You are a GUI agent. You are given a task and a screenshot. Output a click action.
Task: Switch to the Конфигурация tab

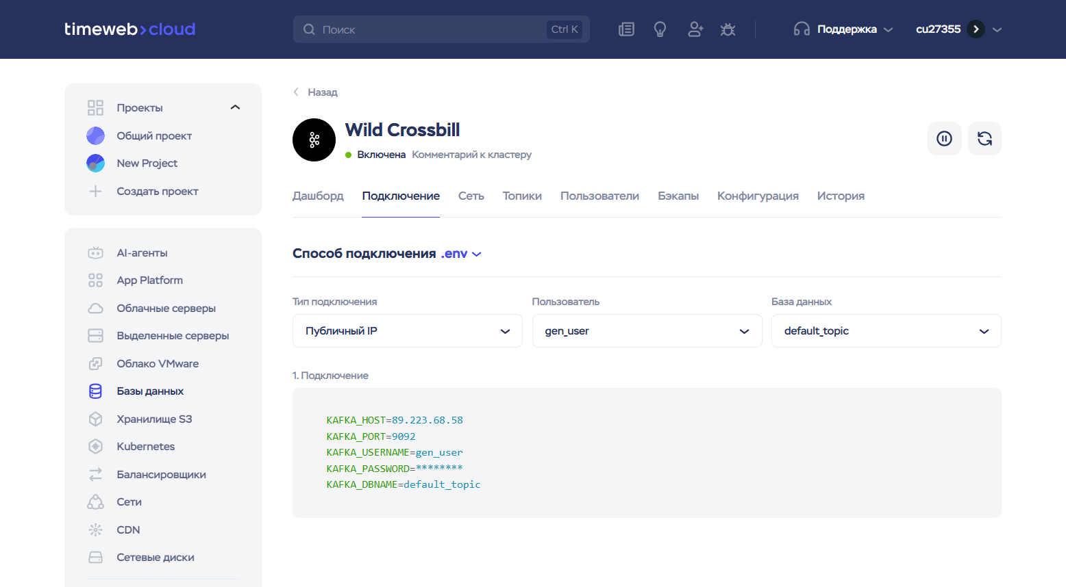(758, 196)
